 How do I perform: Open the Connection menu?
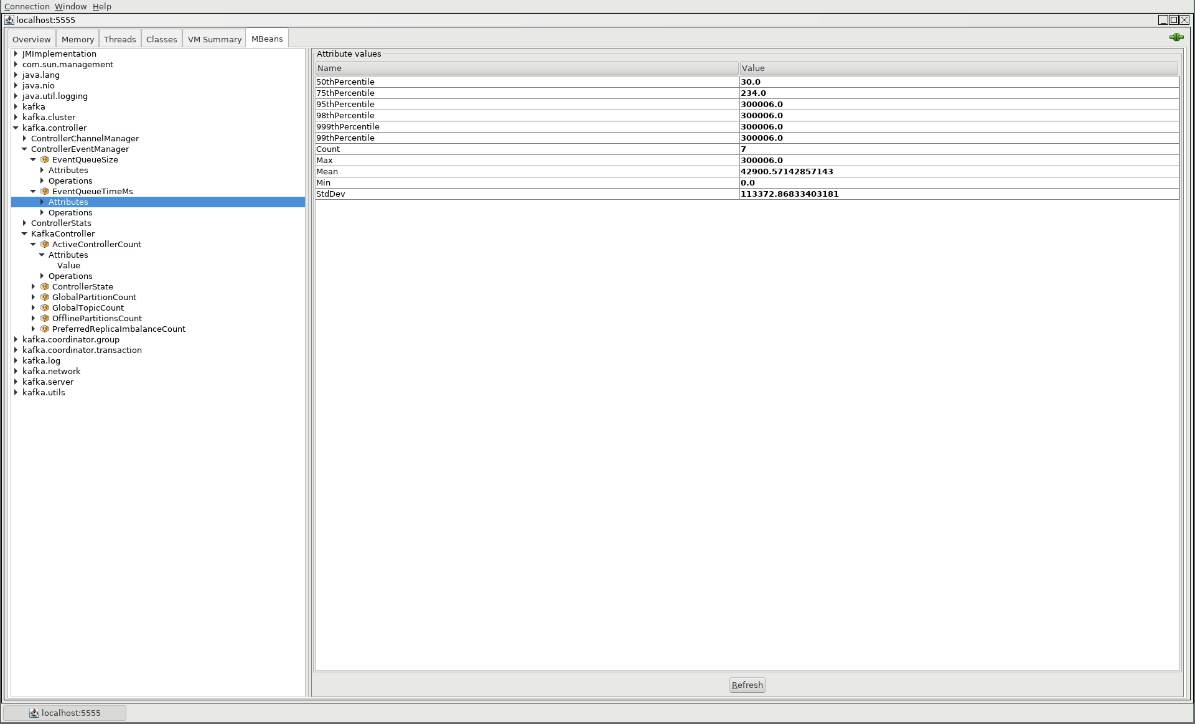[27, 6]
